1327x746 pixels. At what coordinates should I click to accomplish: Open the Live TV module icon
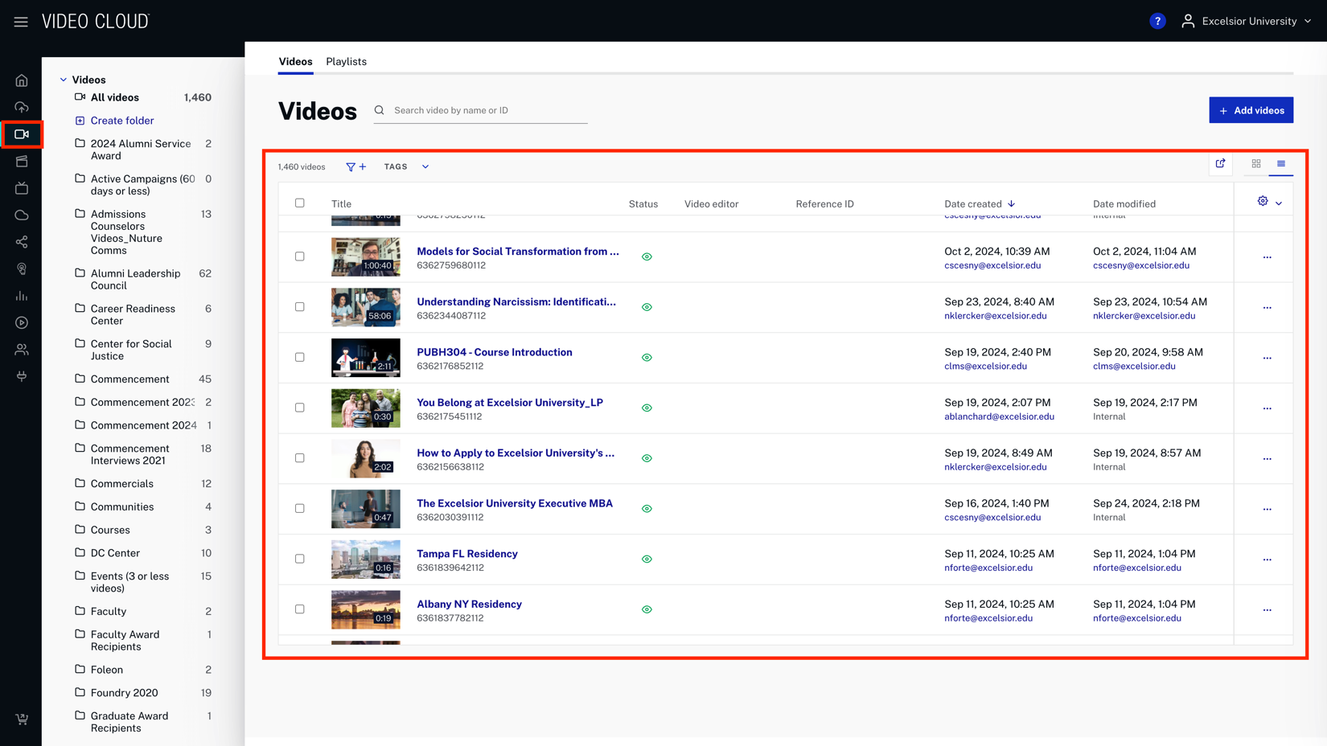coord(22,188)
